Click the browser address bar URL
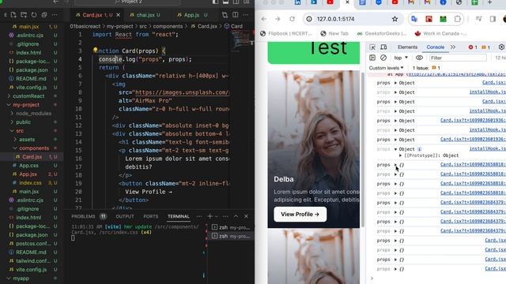Viewport: 506px width, 284px height. tap(335, 19)
